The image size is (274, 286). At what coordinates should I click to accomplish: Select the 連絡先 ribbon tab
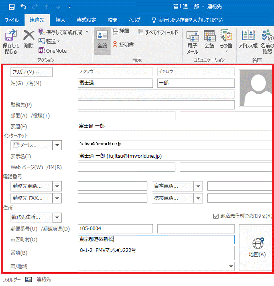coord(37,20)
